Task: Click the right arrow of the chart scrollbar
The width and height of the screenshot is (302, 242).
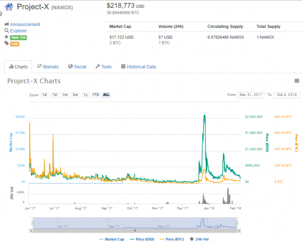Action: point(239,231)
